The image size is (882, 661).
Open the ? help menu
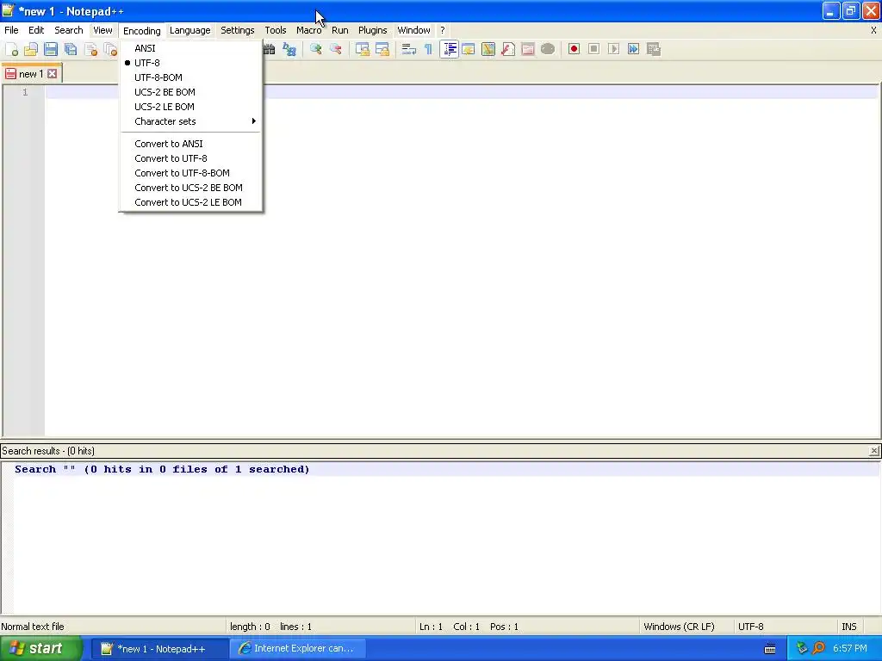point(442,30)
